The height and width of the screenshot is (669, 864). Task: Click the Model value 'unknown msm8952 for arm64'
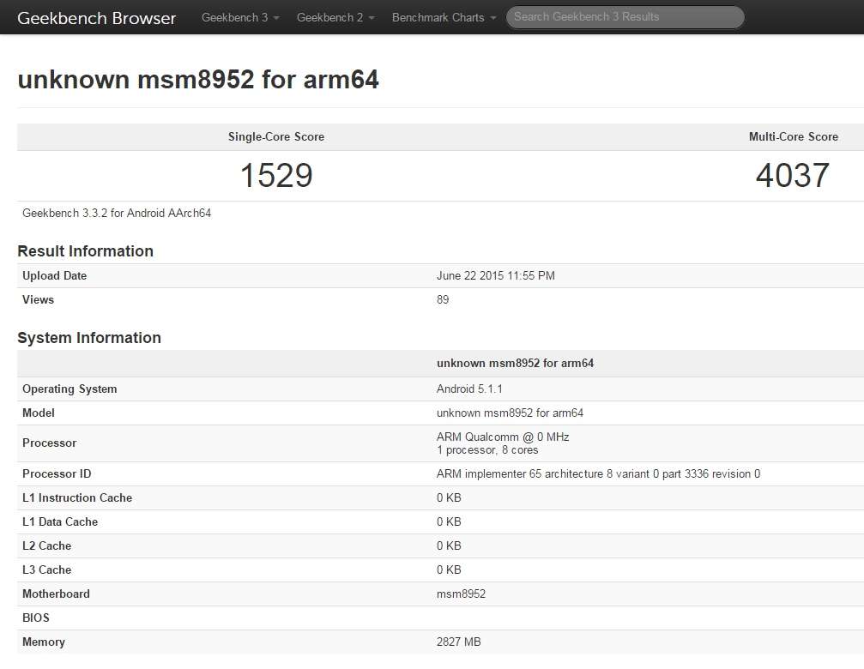pyautogui.click(x=510, y=413)
